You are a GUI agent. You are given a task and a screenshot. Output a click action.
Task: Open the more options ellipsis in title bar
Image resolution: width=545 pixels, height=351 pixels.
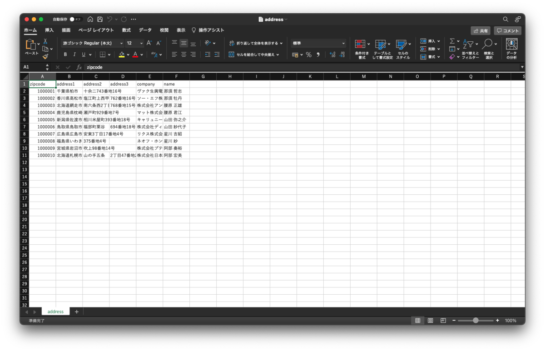pyautogui.click(x=134, y=19)
